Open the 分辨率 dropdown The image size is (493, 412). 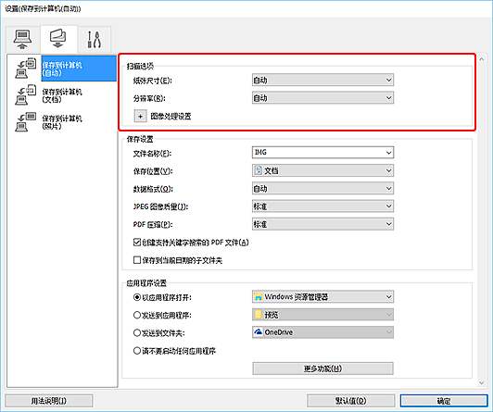(x=322, y=98)
